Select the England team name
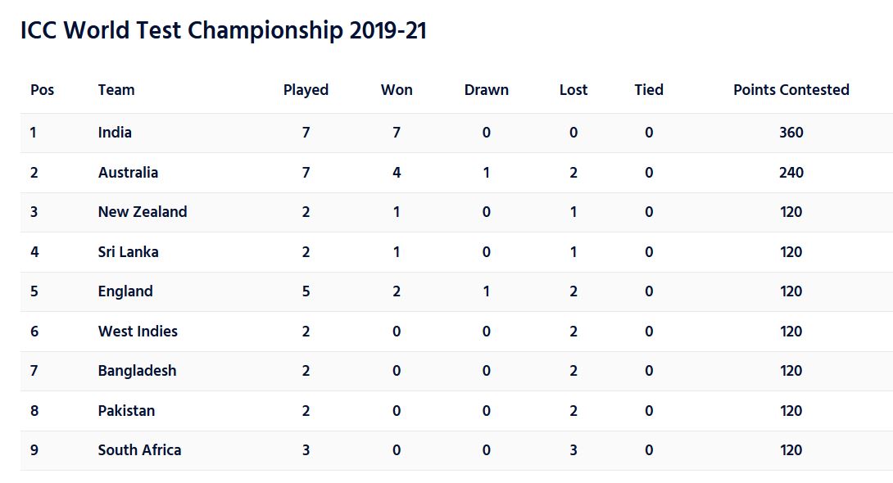Image resolution: width=893 pixels, height=483 pixels. pos(125,291)
